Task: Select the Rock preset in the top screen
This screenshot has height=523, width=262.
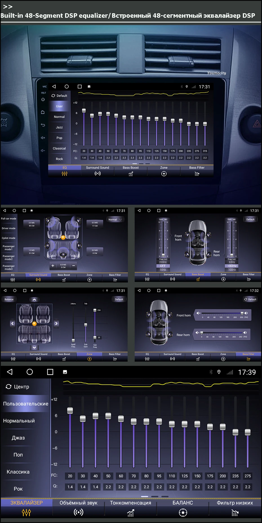Action: pyautogui.click(x=59, y=159)
